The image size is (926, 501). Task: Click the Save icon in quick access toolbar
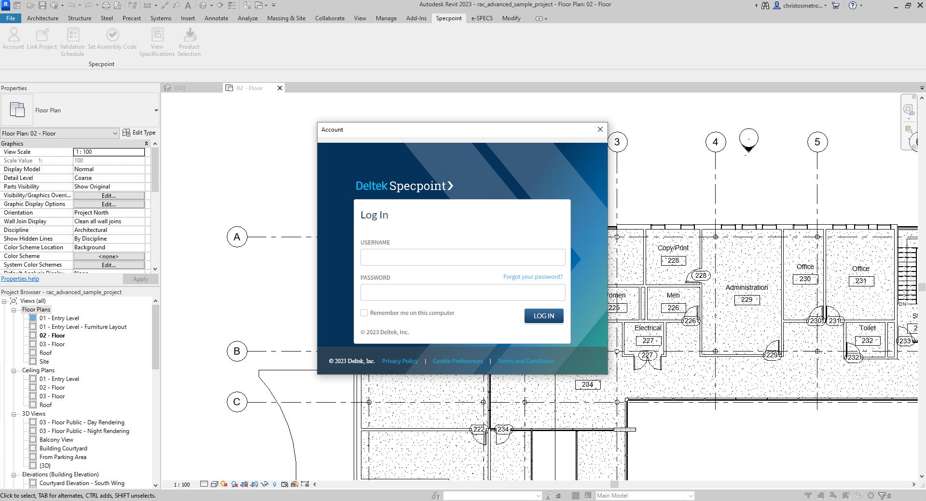point(42,5)
